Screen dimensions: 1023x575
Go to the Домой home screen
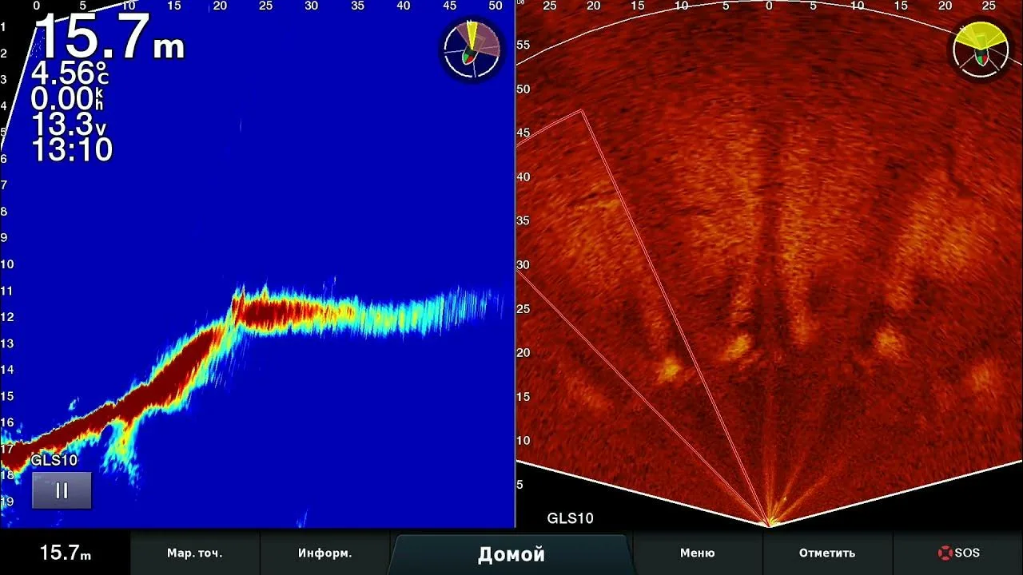coord(511,553)
